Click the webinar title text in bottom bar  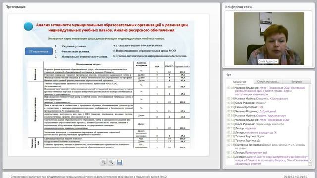[89, 177]
